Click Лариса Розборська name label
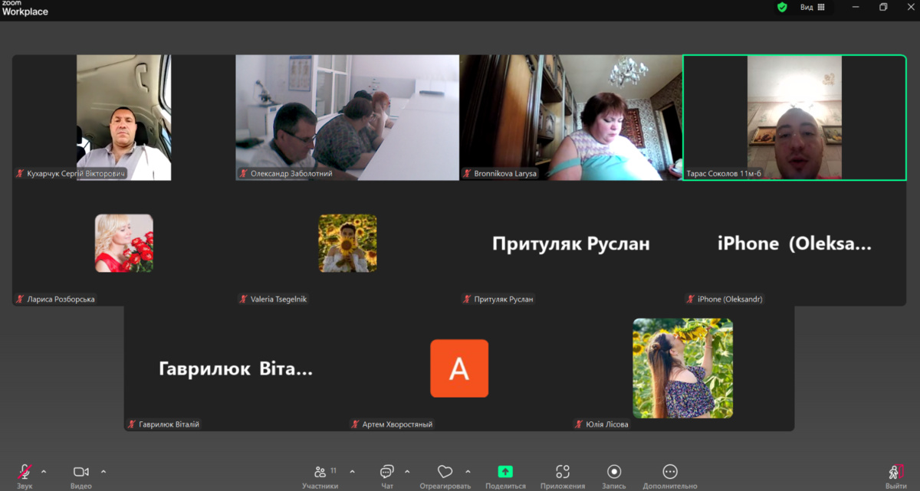Screen dimensions: 920x491 (x=61, y=300)
